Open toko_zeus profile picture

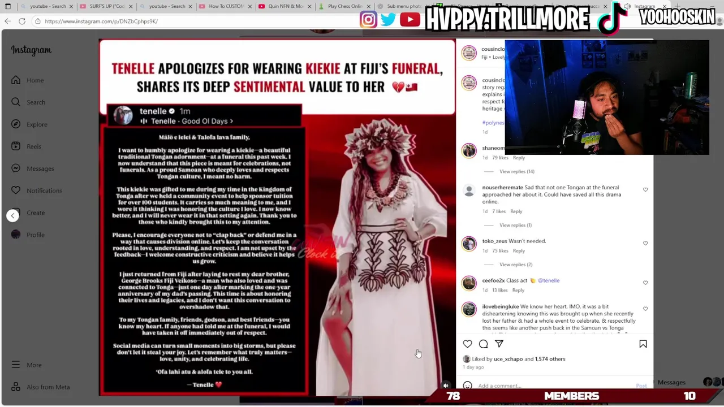(469, 244)
